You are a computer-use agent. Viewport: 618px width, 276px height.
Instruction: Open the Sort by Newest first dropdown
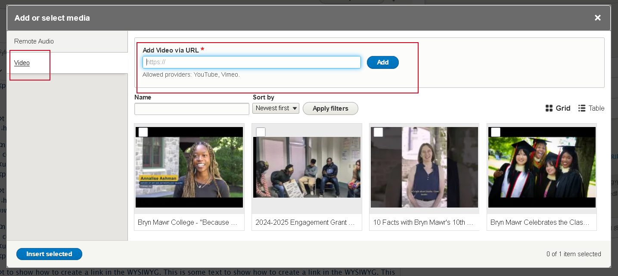(276, 108)
